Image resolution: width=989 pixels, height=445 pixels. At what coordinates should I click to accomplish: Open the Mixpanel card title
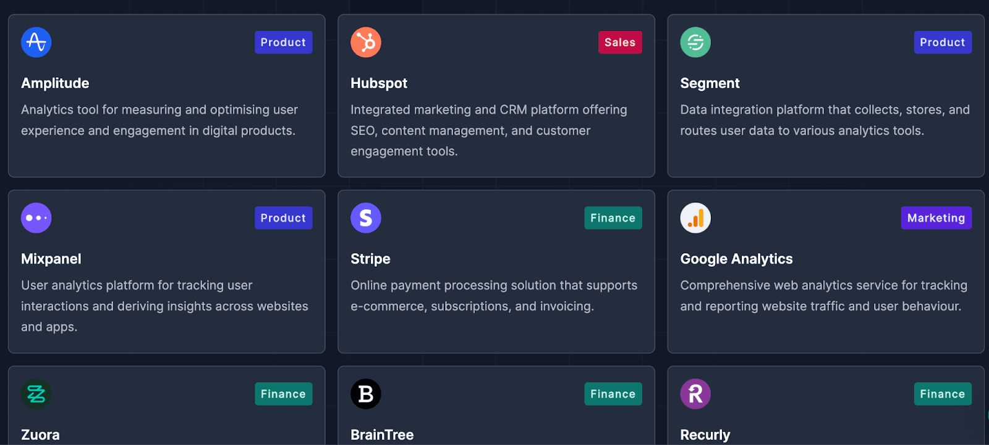51,259
